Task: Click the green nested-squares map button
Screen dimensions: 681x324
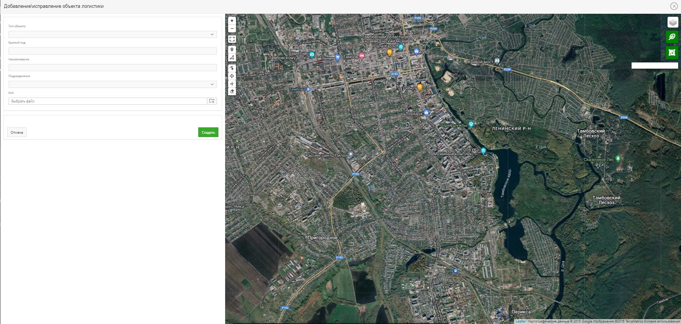Action: point(672,53)
